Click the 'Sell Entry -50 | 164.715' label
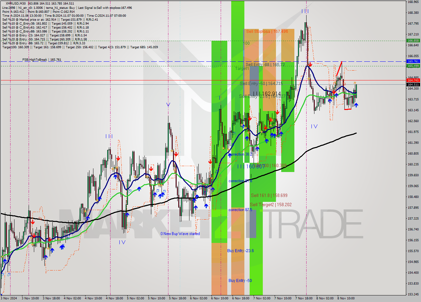421x302 pixels. [x=261, y=84]
